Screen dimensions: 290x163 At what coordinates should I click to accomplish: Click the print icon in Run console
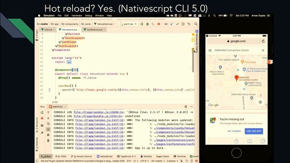point(48,135)
